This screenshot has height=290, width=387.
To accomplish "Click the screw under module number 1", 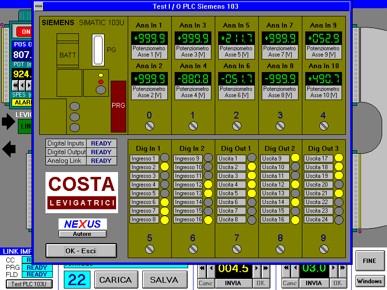I will [x=193, y=126].
